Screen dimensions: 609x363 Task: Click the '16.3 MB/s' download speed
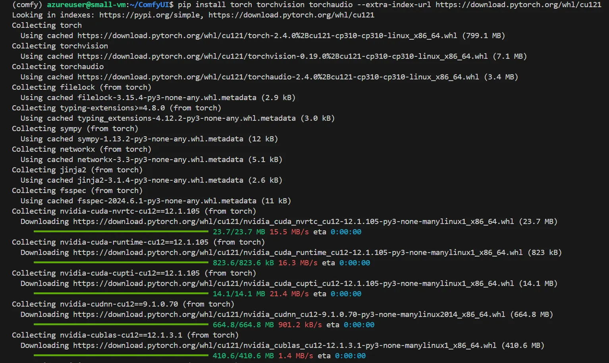pyautogui.click(x=298, y=263)
